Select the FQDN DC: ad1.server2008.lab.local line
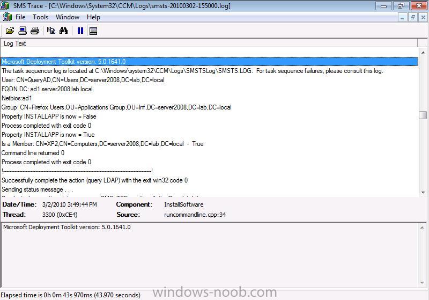This screenshot has width=429, height=300. point(210,89)
